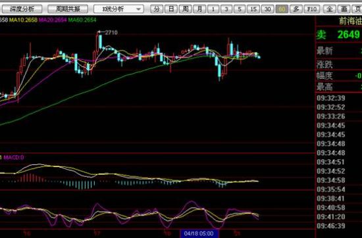Select the 月 monthly period button

tap(199, 9)
